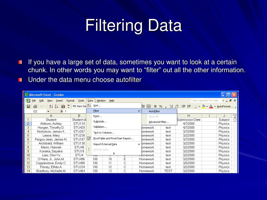267x200 pixels.
Task: Choose Form... from Data menu
Action: pos(114,116)
